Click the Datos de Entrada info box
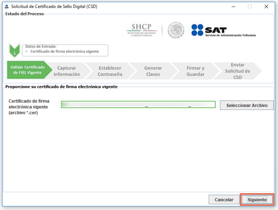The image size is (278, 210). [66, 49]
